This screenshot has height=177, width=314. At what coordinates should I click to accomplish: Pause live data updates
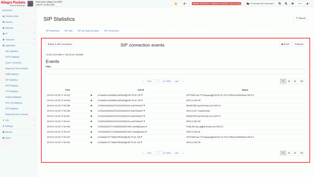(x=292, y=3)
